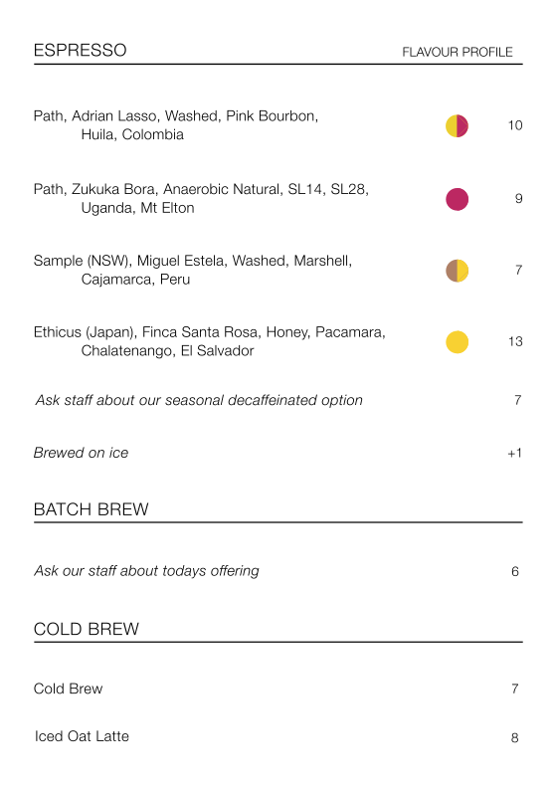Click the solid yellow flavour circle for Finca Santa Rosa

pos(457,342)
